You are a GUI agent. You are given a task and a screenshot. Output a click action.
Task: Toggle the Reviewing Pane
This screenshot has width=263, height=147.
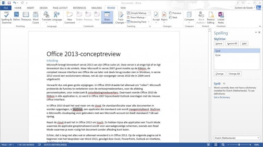(x=137, y=22)
